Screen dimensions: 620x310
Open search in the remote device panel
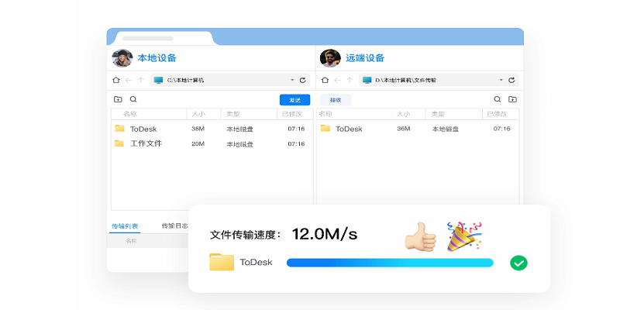[498, 99]
